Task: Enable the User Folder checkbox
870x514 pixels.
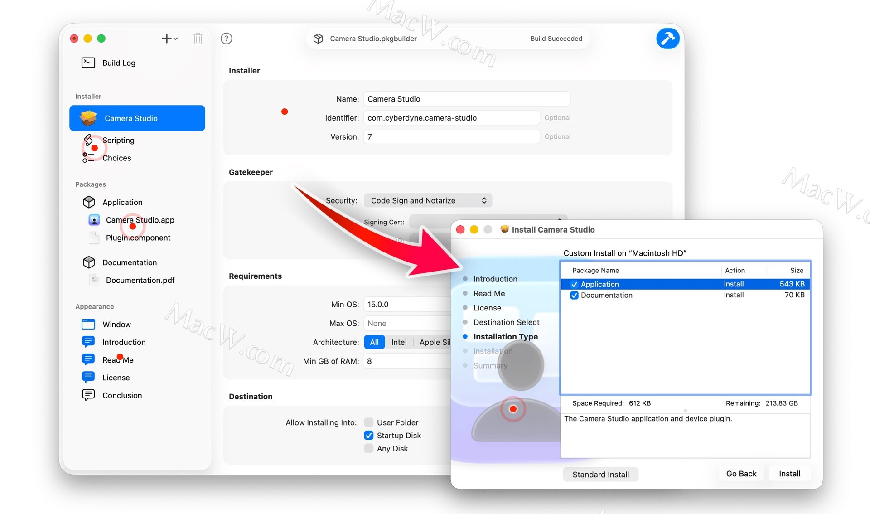Action: click(x=369, y=422)
